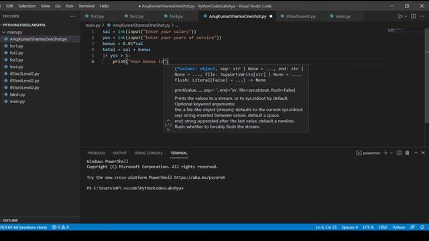Split the terminal
Image resolution: width=429 pixels, height=241 pixels.
399,153
